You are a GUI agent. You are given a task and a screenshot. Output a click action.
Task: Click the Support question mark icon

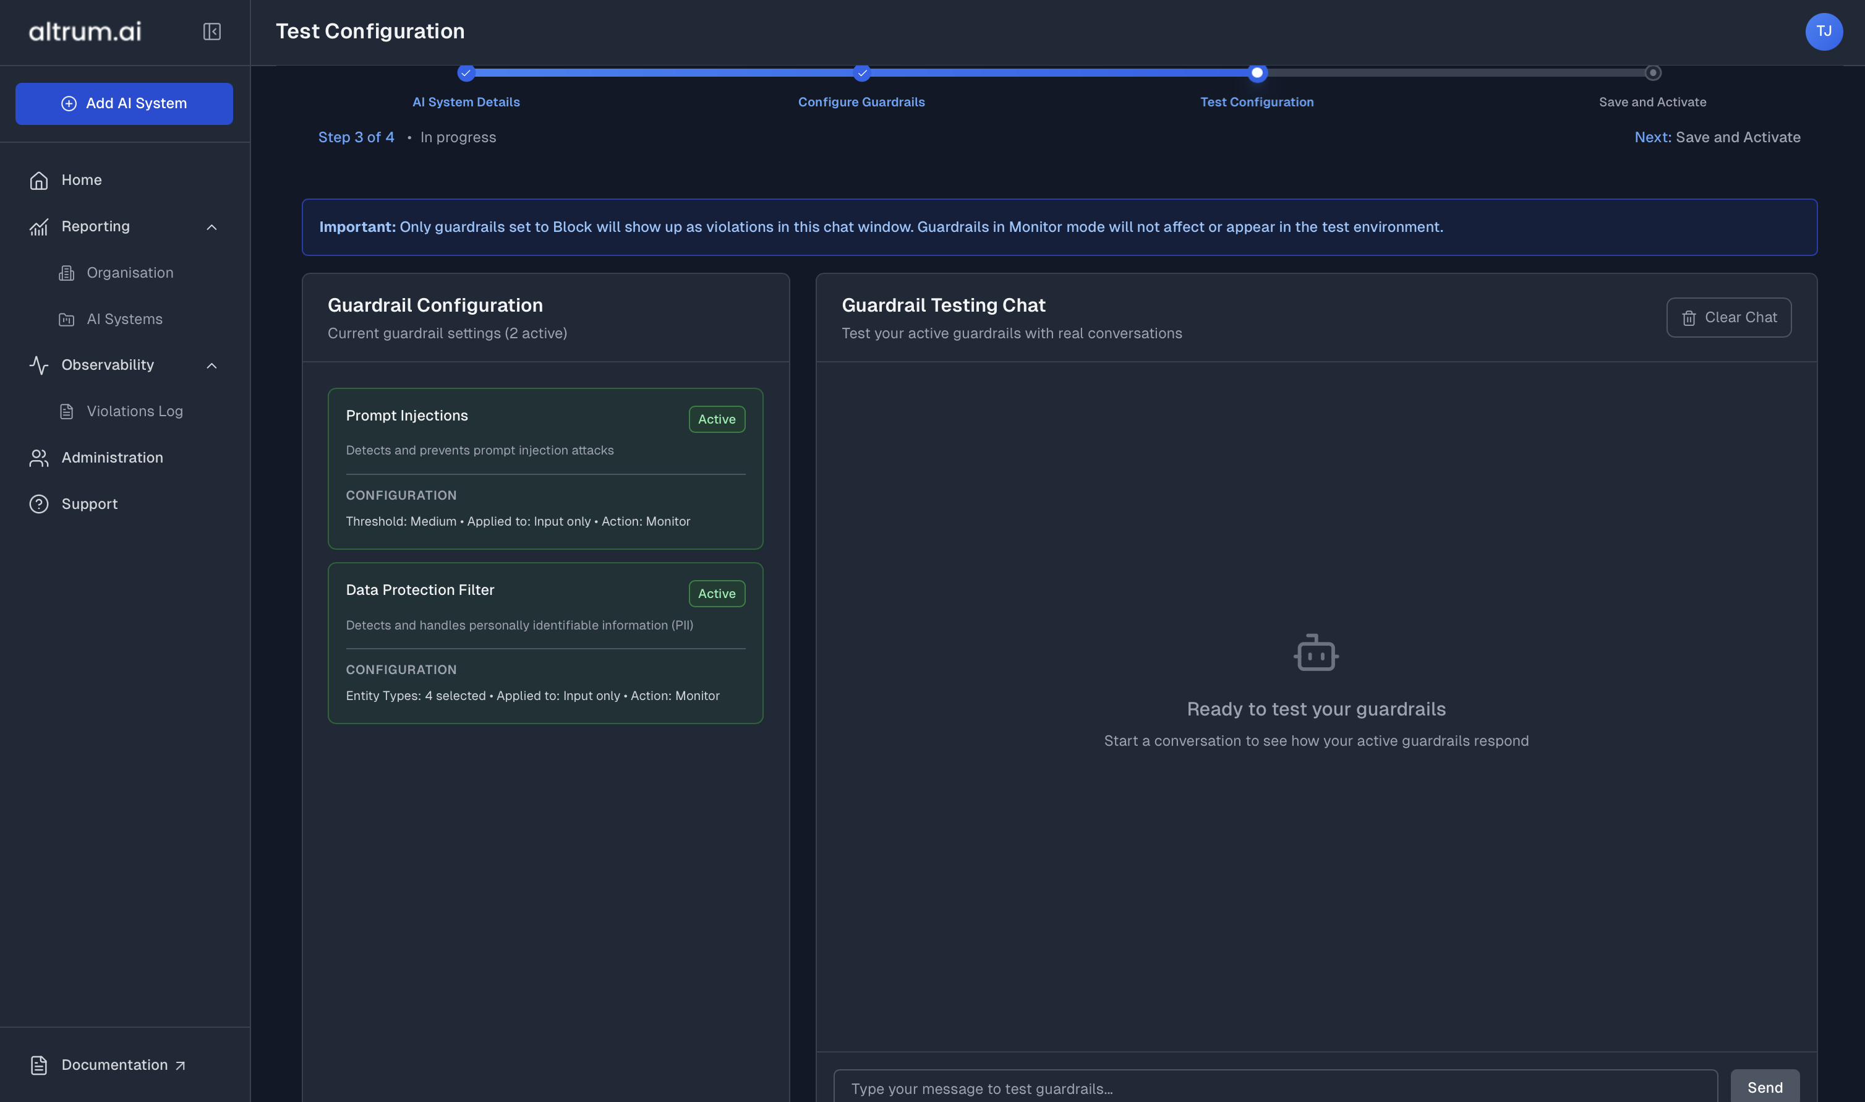[x=38, y=504]
